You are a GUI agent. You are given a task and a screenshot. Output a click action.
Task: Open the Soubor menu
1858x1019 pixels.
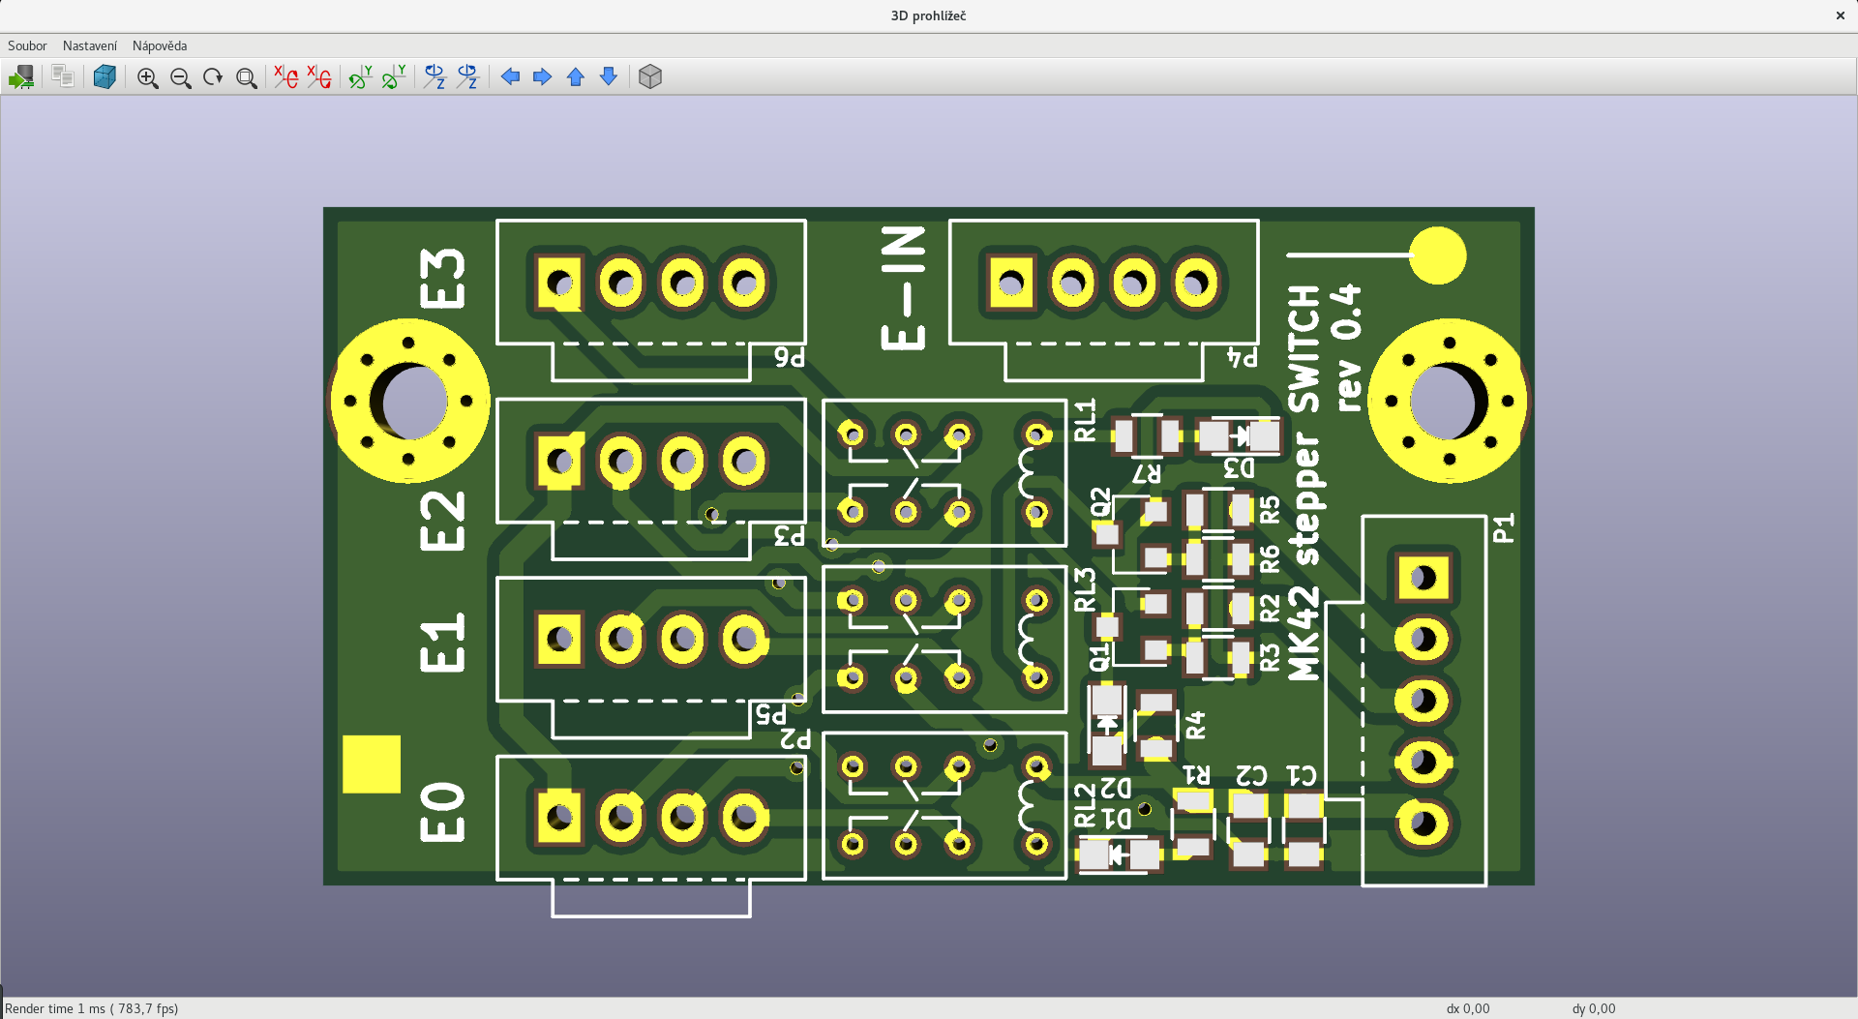pos(27,45)
